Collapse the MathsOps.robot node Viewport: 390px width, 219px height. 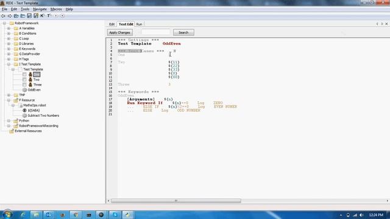[13, 105]
